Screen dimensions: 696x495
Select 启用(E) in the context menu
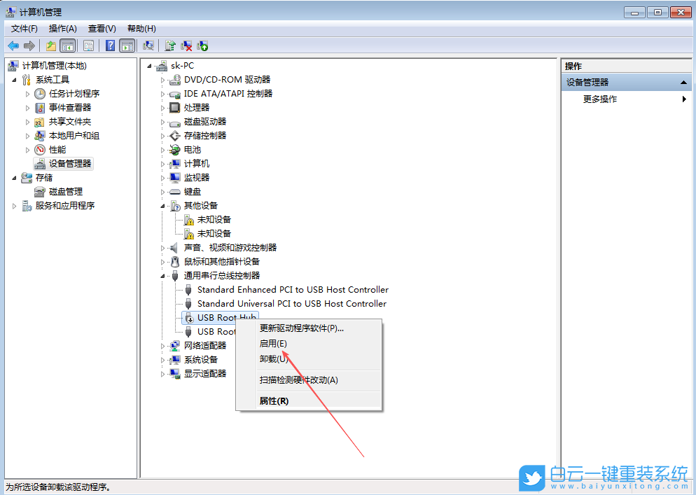point(274,343)
